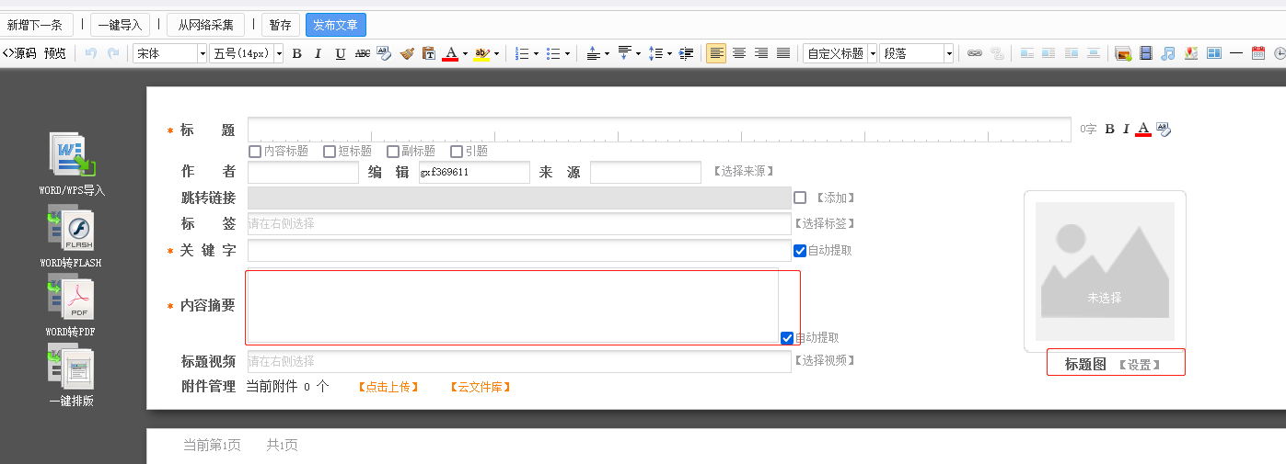The width and height of the screenshot is (1286, 464).
Task: Click the format painter brush icon
Action: tap(407, 54)
